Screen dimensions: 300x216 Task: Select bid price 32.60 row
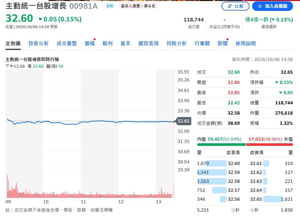pos(218,164)
